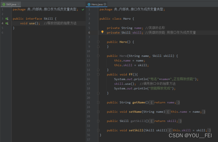The image size is (218, 142).
Task: Click the 'void use();' method declaration
Action: pyautogui.click(x=30, y=23)
